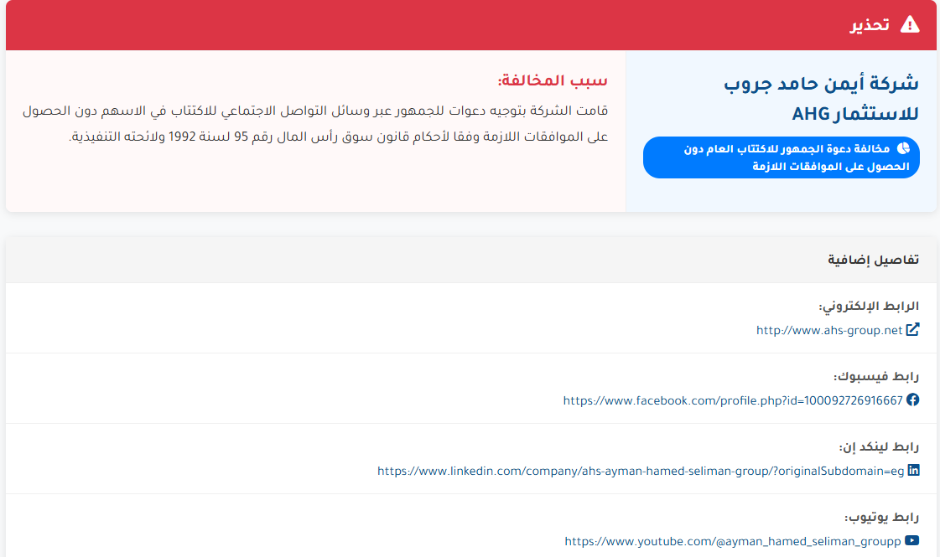The width and height of the screenshot is (940, 557).
Task: Open the LinkedIn company page link
Action: point(641,471)
